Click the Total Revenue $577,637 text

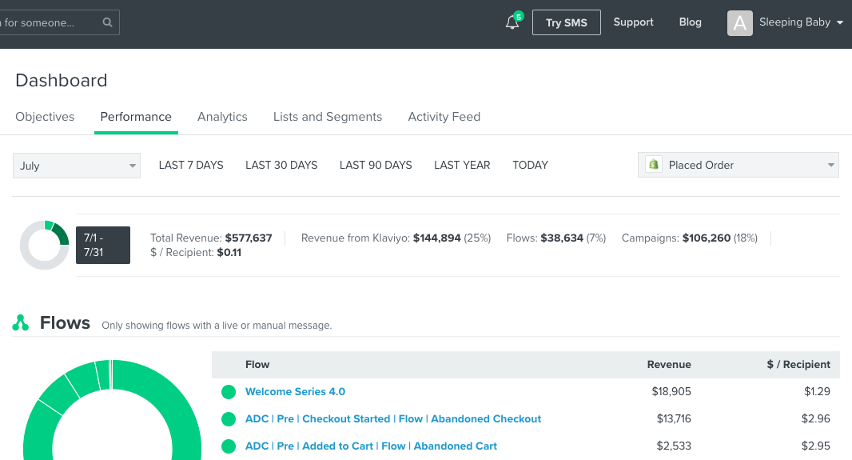click(x=211, y=238)
